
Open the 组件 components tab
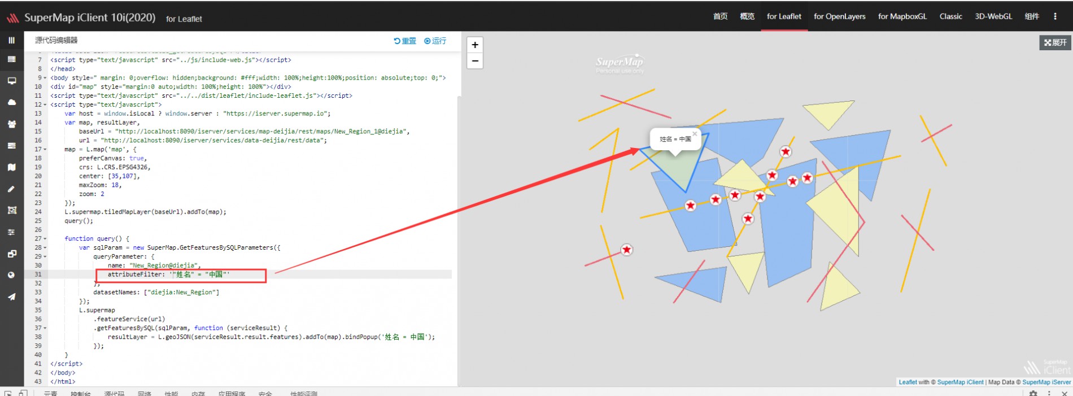point(1032,16)
